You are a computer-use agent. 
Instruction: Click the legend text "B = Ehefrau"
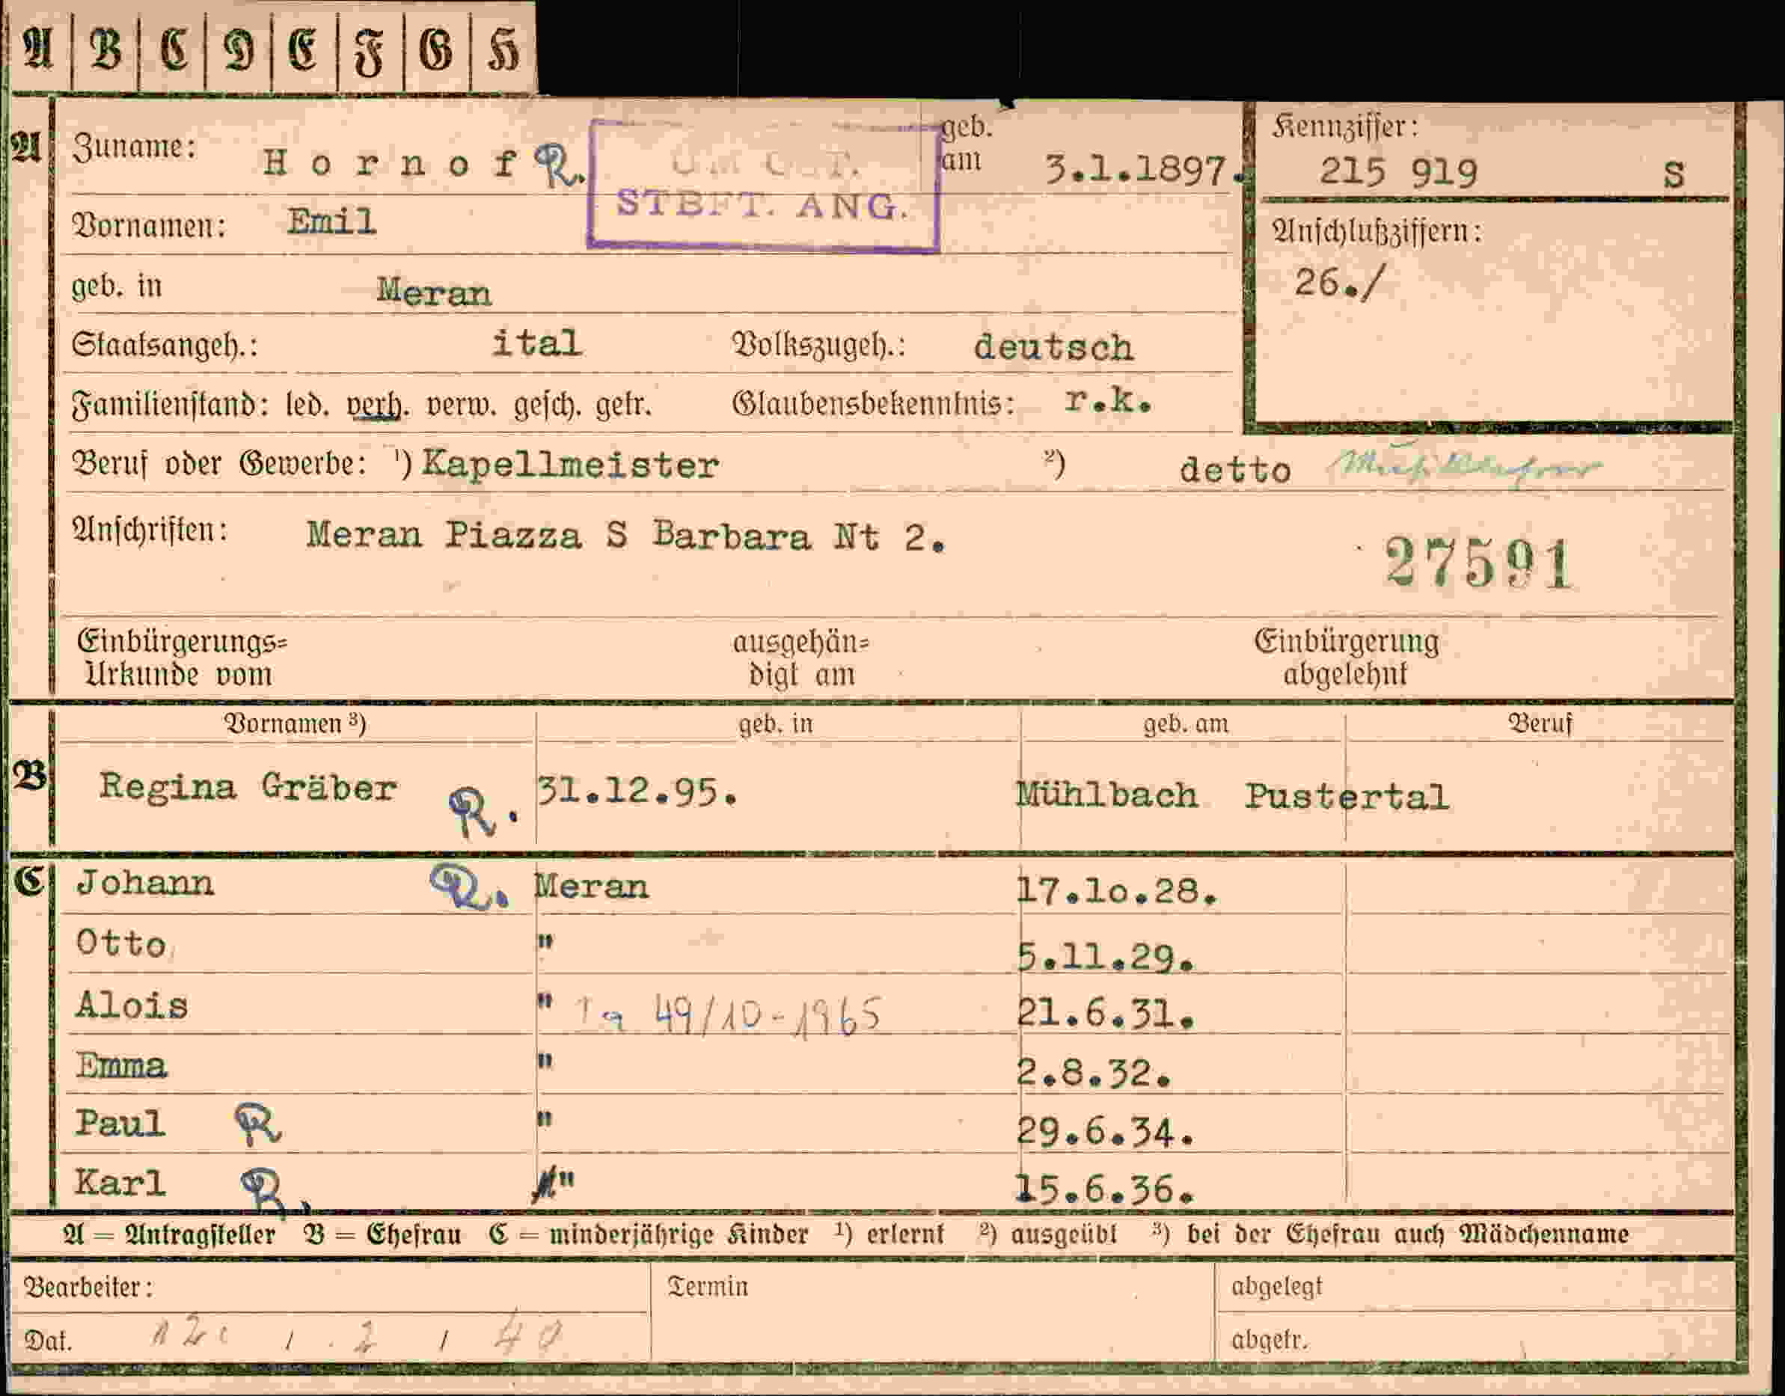click(x=382, y=1234)
